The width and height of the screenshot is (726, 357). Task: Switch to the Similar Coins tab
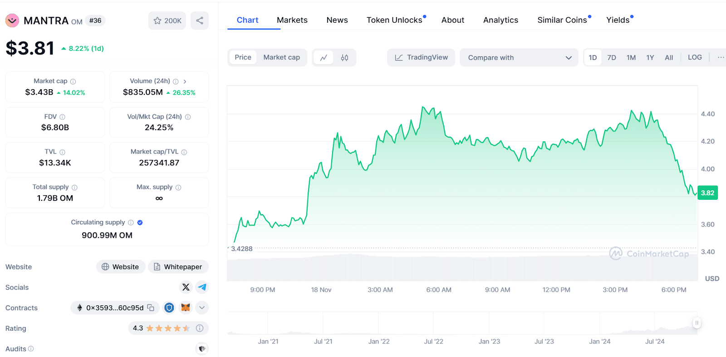563,20
